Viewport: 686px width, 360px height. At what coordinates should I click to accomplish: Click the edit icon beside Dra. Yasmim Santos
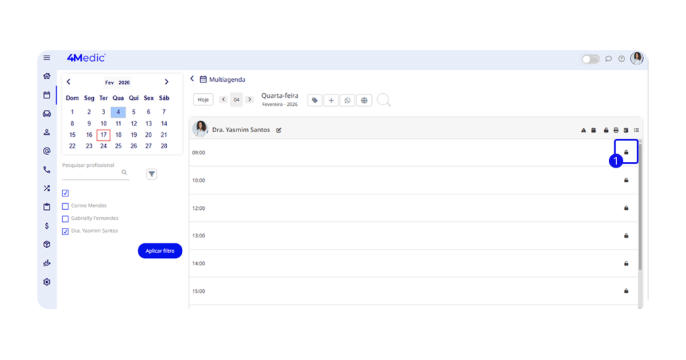(279, 130)
